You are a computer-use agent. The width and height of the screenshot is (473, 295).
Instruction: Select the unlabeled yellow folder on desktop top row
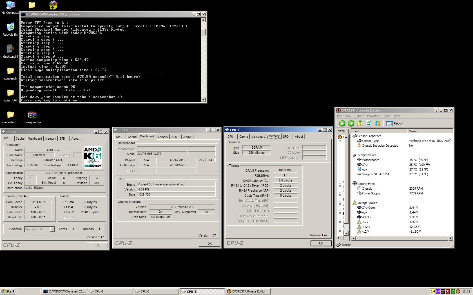[x=32, y=5]
